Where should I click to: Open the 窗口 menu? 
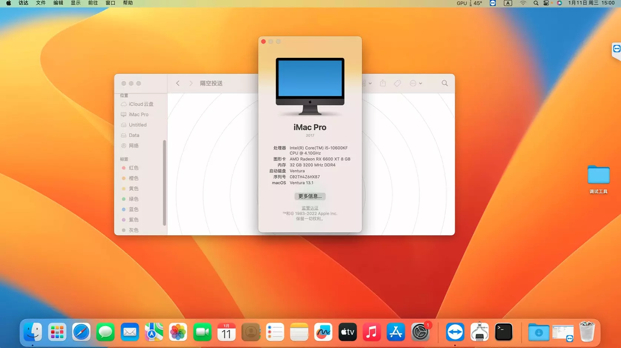click(110, 3)
